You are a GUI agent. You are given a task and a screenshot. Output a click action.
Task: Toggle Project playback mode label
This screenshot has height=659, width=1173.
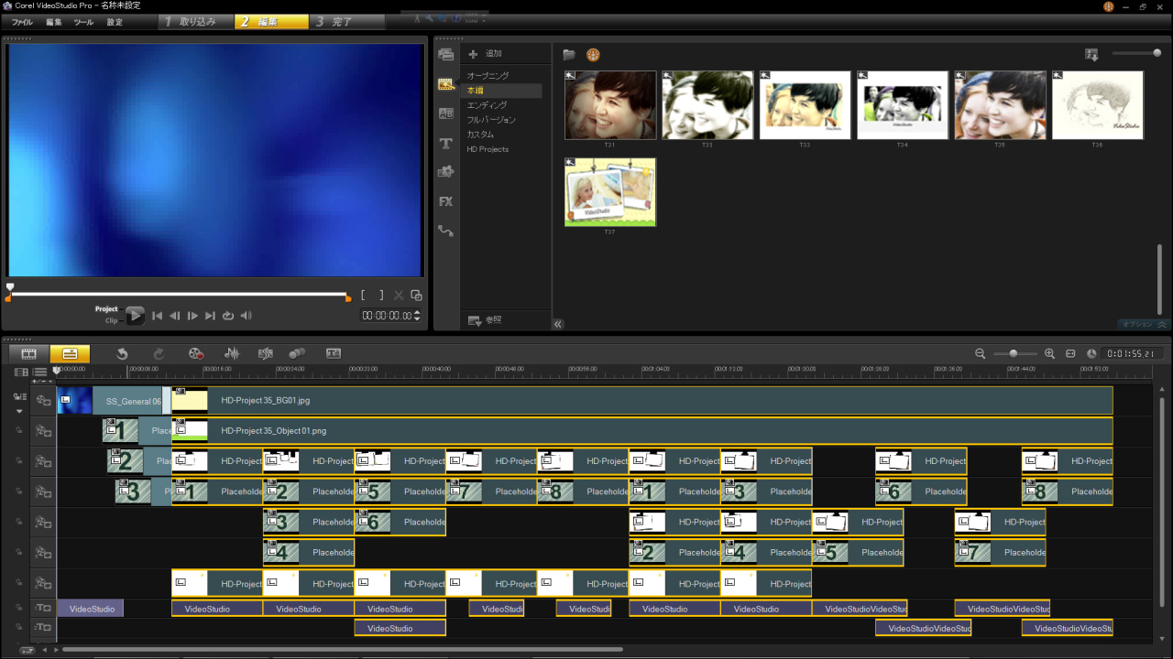(x=106, y=309)
